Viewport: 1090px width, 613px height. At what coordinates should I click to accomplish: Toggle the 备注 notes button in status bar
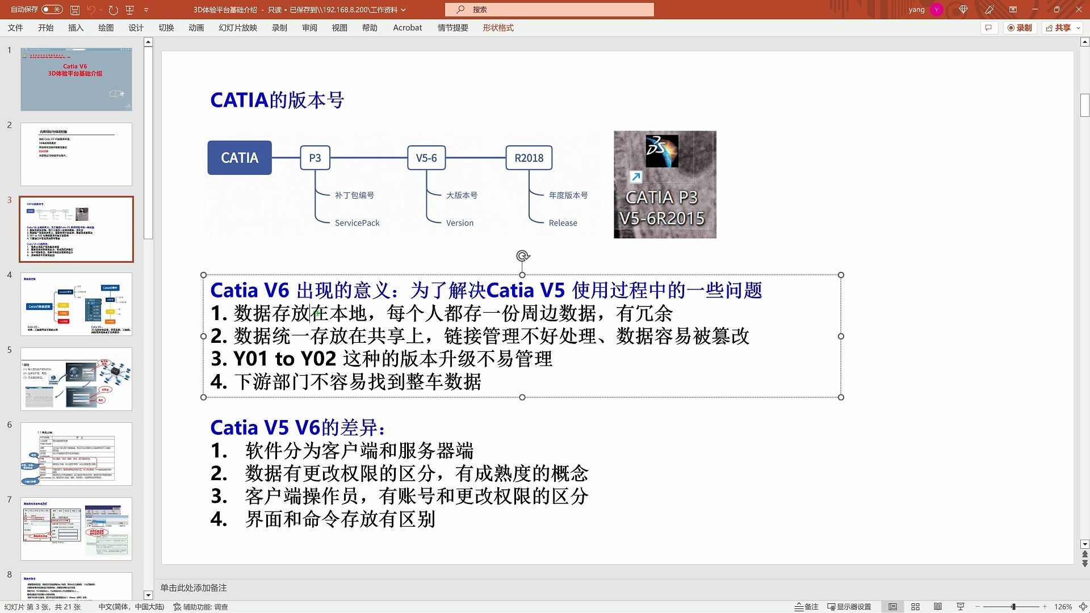pyautogui.click(x=806, y=607)
